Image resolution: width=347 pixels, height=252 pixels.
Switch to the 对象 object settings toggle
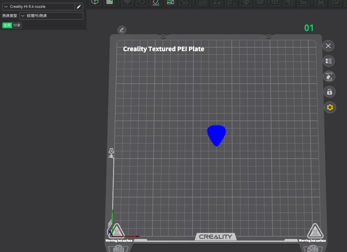click(17, 25)
